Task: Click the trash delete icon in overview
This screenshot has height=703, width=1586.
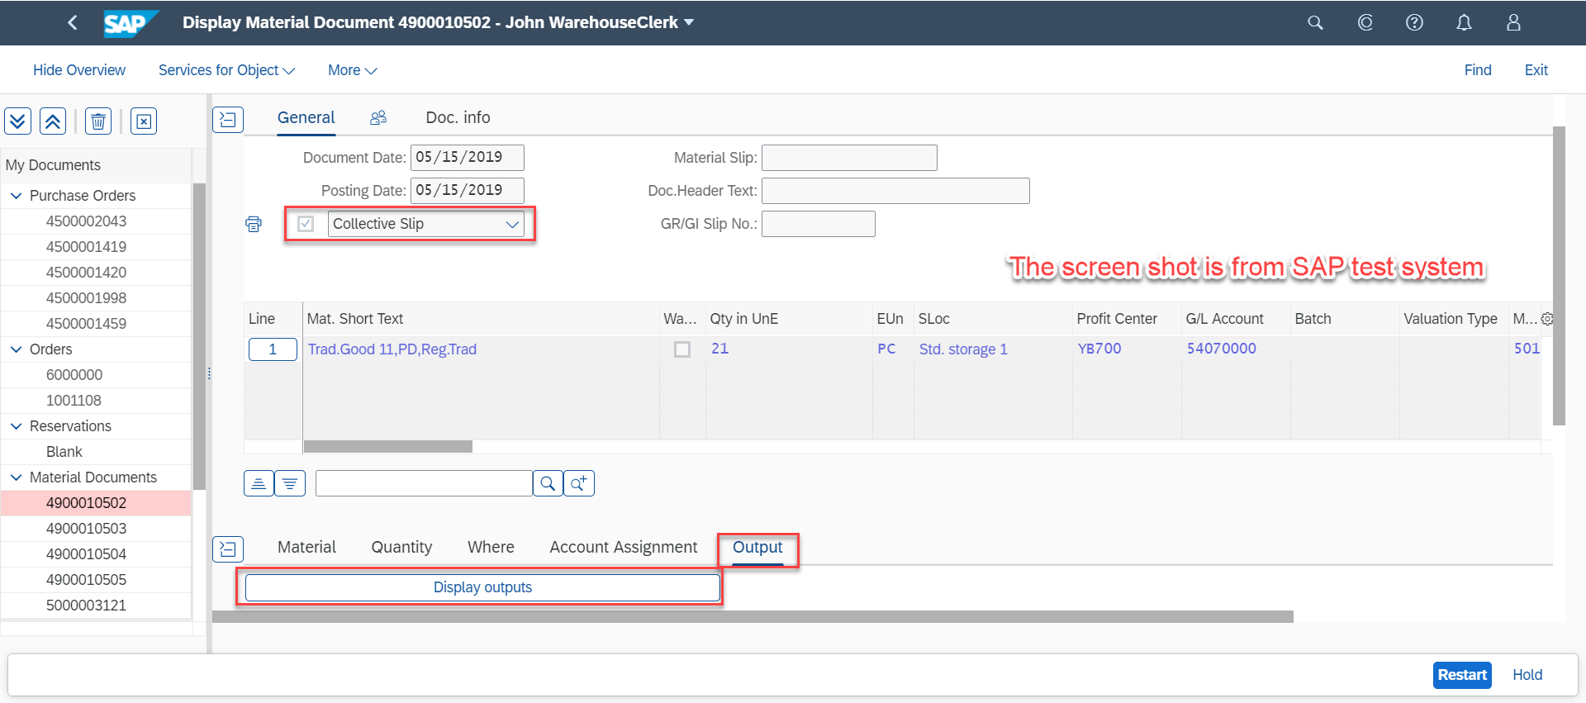Action: point(98,121)
